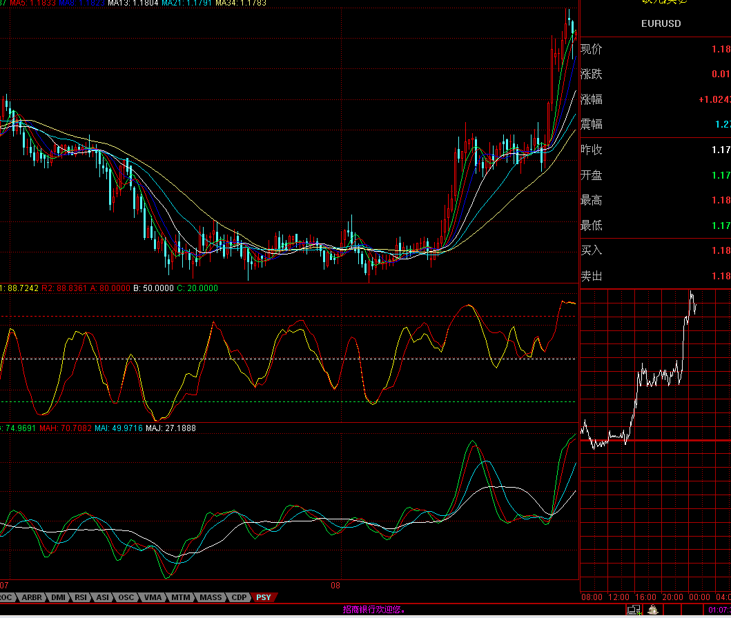This screenshot has height=618, width=731.
Task: Open the VMA indicator tab
Action: (153, 597)
